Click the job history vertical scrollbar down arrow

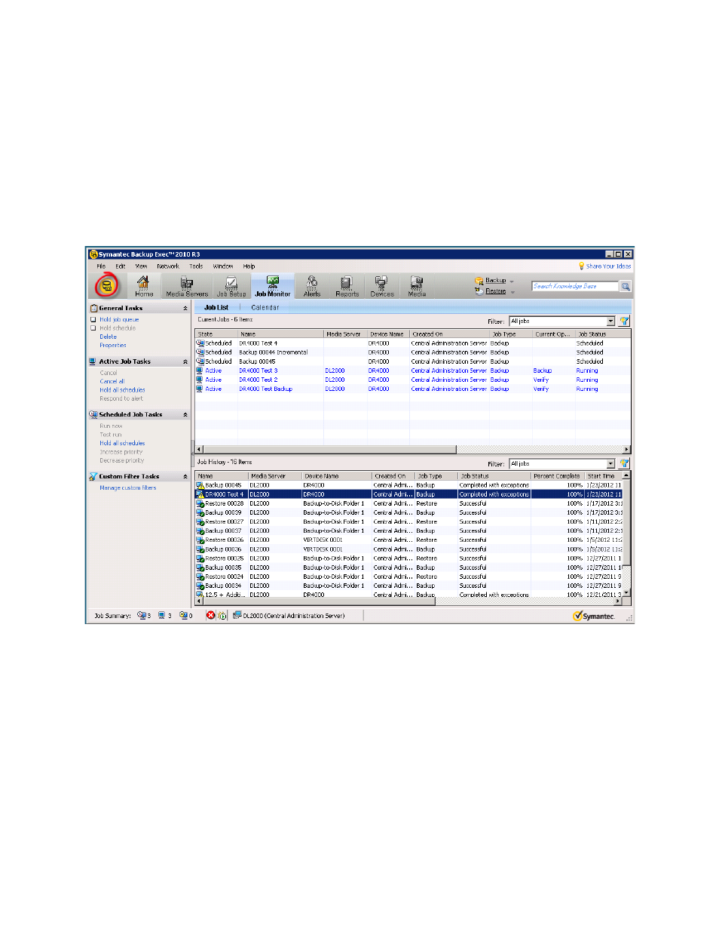[626, 593]
